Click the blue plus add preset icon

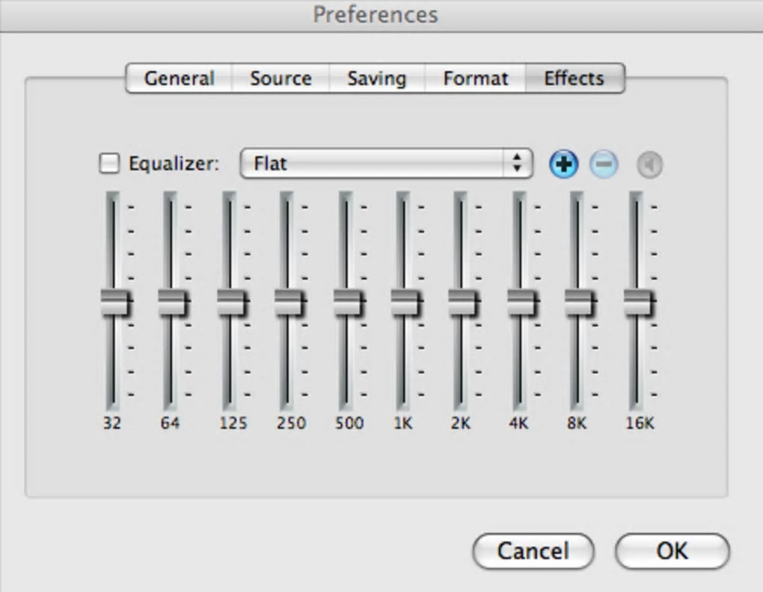point(563,164)
